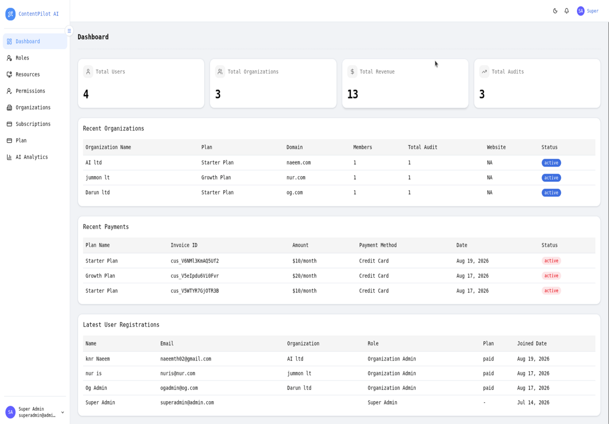This screenshot has width=609, height=424.
Task: Toggle dark mode with the moon icon
Action: point(555,11)
